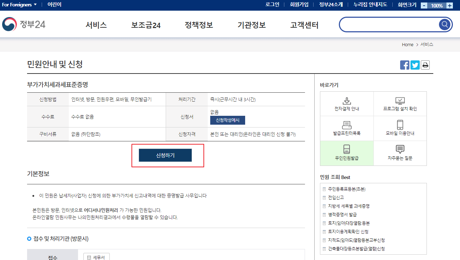Click Home in the breadcrumb

click(x=408, y=44)
